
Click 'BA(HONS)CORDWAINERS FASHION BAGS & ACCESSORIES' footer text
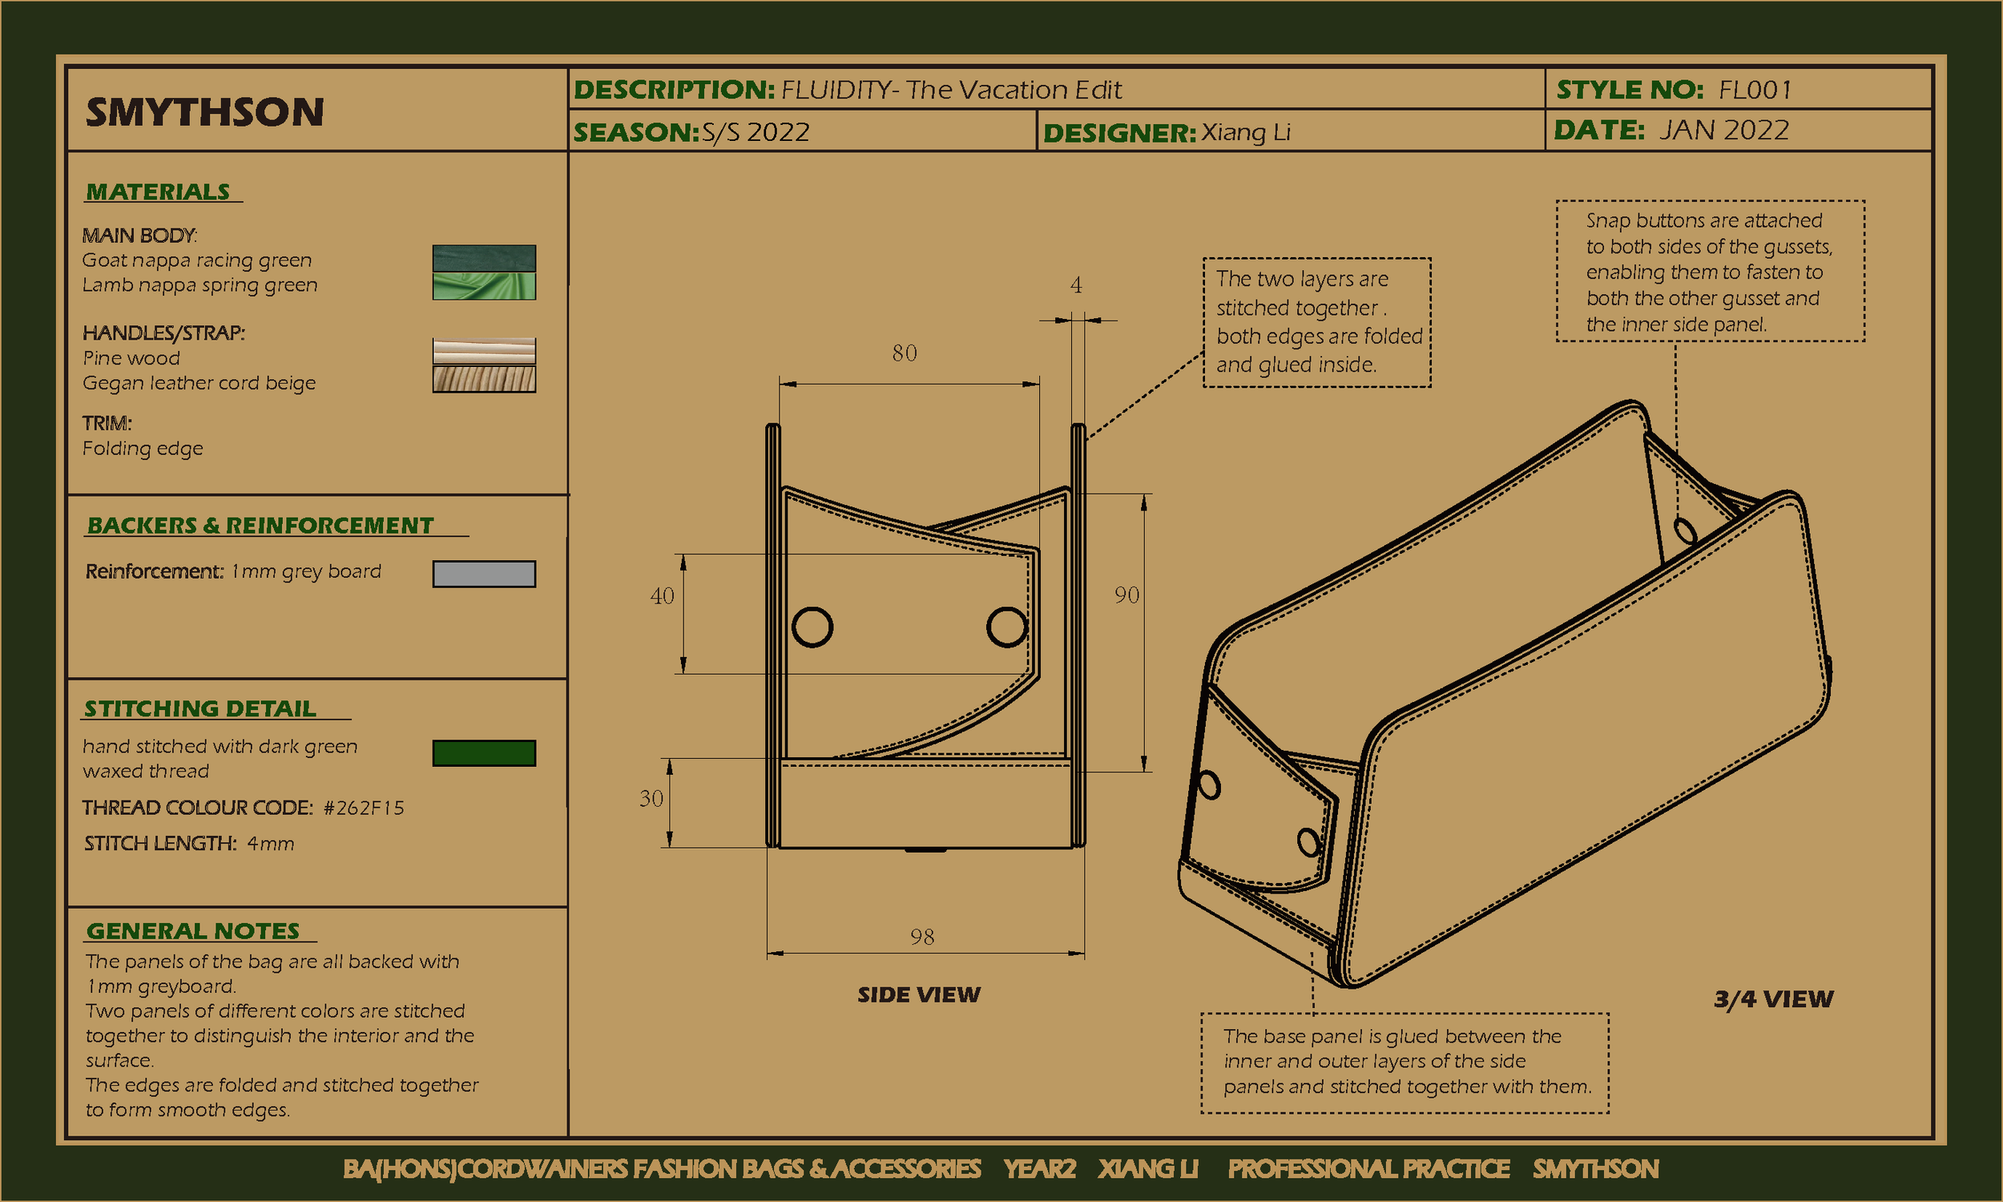pyautogui.click(x=663, y=1169)
